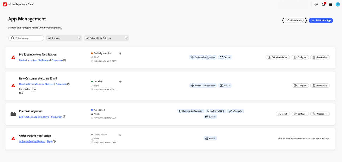Open the All Extensibility Patterns dropdown

tap(107, 38)
